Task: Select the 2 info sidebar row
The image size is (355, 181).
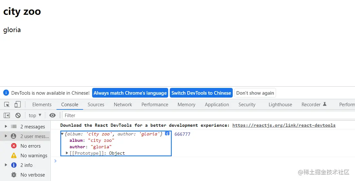Action: [25, 165]
